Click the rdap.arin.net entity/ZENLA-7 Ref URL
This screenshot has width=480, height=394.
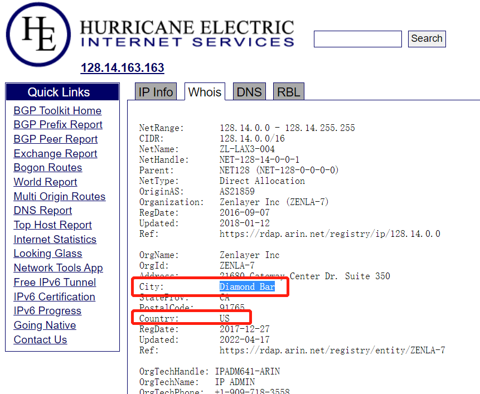[332, 351]
